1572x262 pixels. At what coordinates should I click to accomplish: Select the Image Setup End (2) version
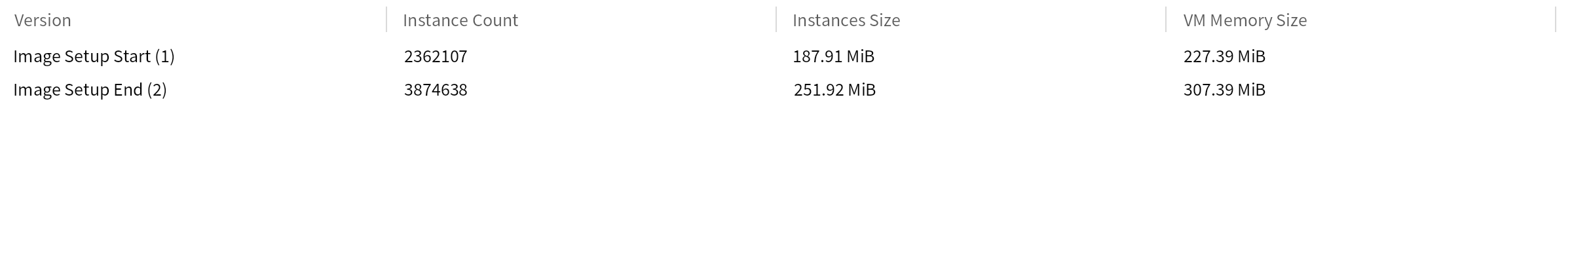[90, 90]
